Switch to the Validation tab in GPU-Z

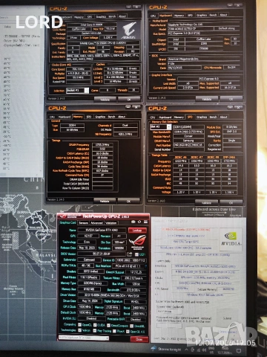pos(111,223)
